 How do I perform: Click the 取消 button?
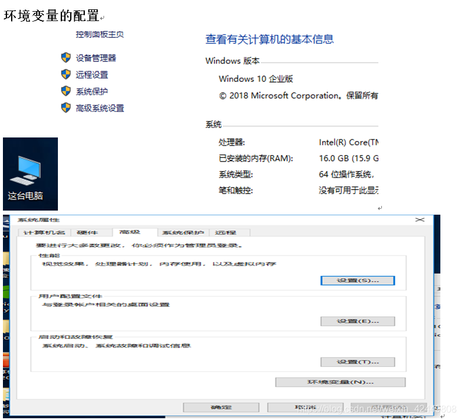pyautogui.click(x=305, y=408)
